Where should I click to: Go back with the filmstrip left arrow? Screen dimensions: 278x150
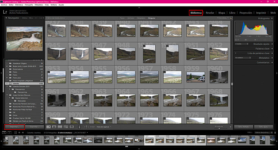pyautogui.click(x=19, y=133)
